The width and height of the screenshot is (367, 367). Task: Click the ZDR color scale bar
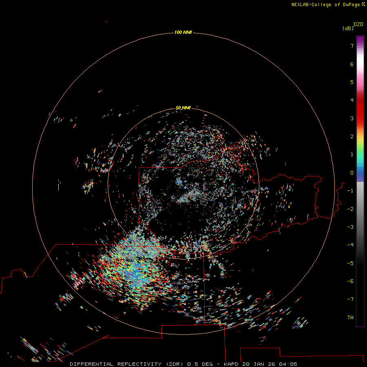[x=360, y=181]
